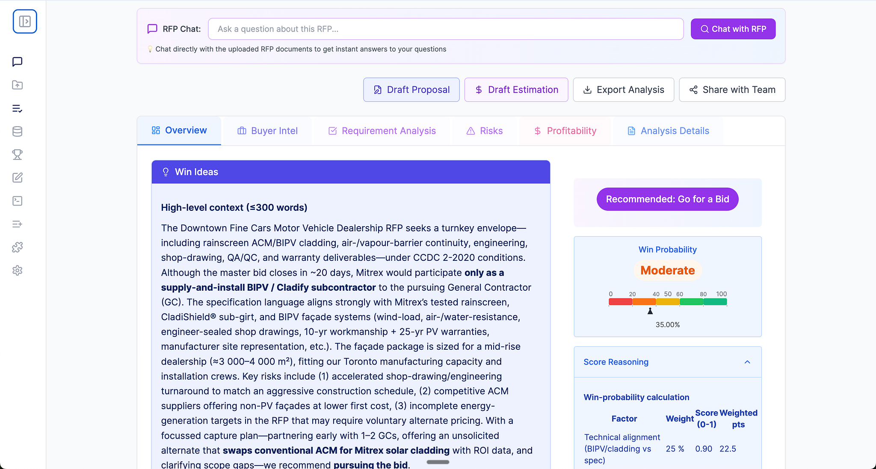Select the Profitability tab

[565, 131]
